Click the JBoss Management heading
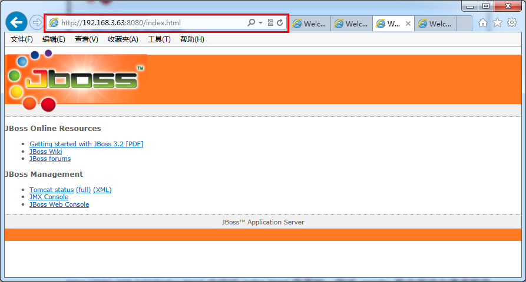This screenshot has width=526, height=282. [x=44, y=174]
